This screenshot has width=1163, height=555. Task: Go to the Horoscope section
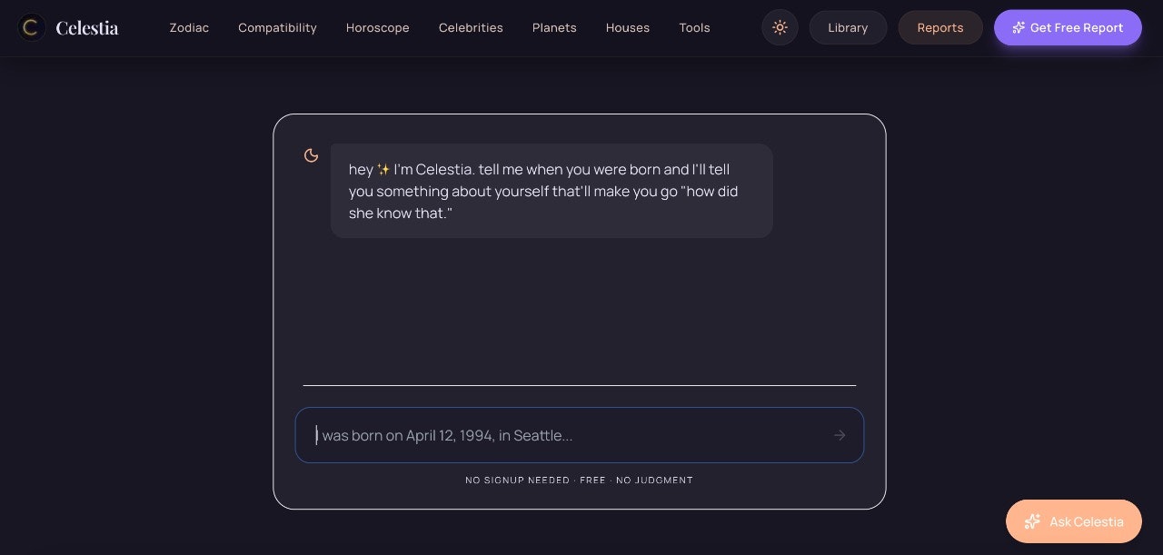tap(377, 28)
